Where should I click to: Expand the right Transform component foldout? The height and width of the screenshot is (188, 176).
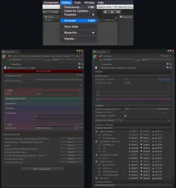point(94,64)
